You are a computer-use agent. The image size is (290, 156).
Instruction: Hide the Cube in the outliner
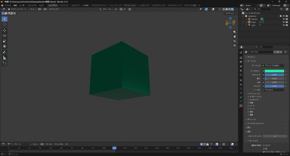tap(283, 22)
